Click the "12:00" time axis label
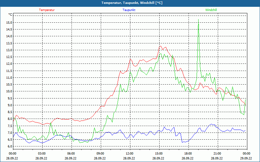The width and height of the screenshot is (260, 162). pos(130,154)
